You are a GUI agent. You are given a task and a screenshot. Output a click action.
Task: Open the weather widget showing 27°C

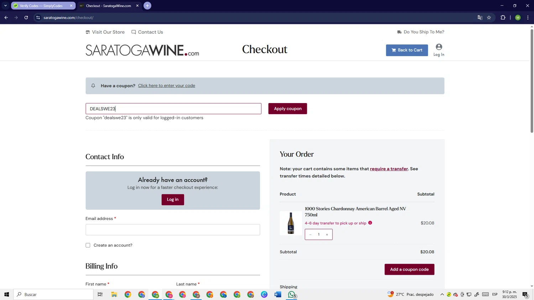(x=410, y=294)
